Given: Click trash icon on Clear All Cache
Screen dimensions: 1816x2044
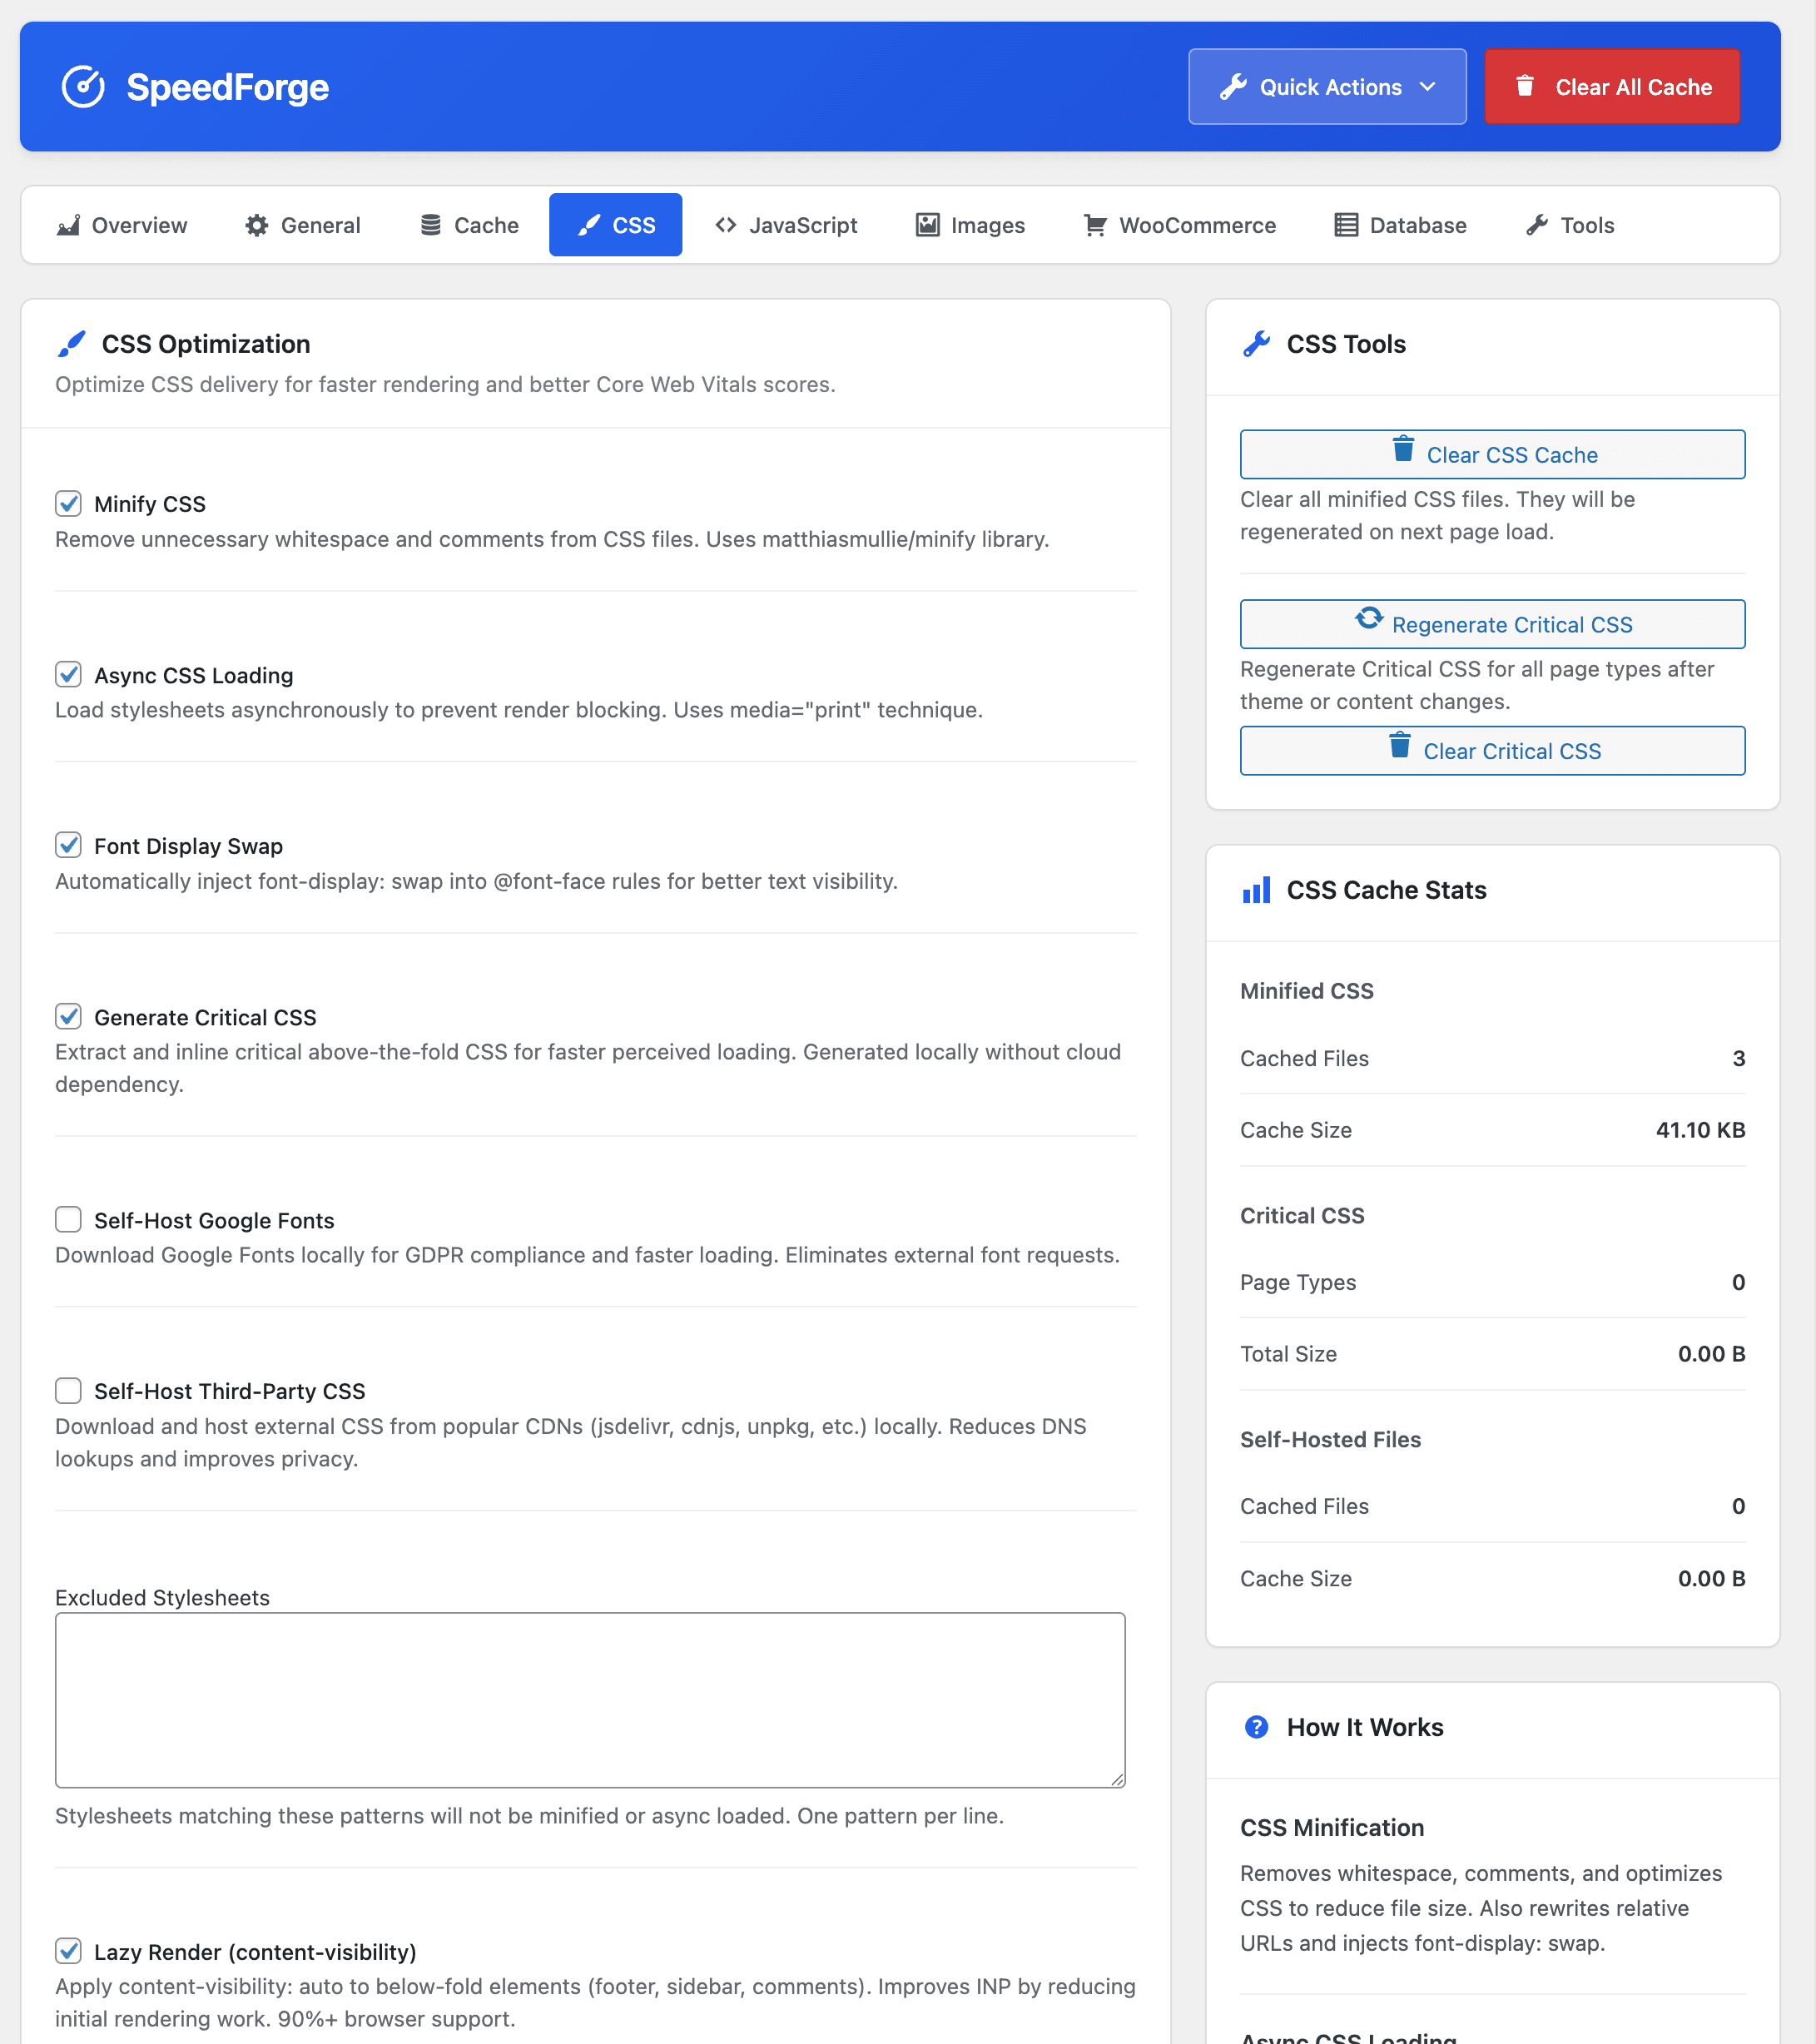Looking at the screenshot, I should [x=1524, y=86].
